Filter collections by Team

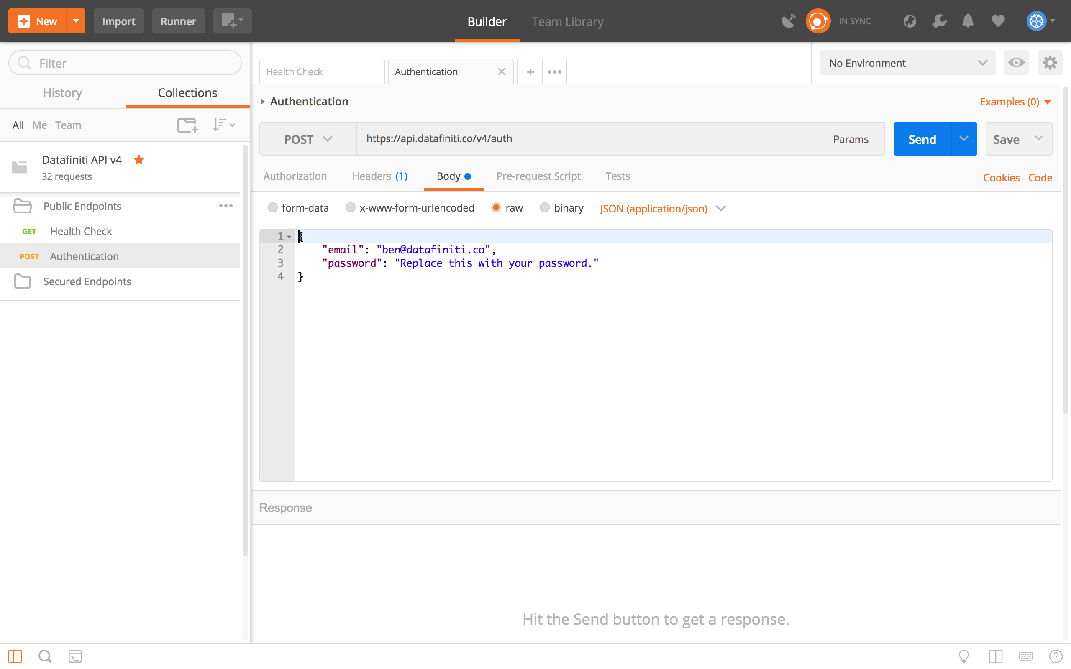pyautogui.click(x=68, y=125)
